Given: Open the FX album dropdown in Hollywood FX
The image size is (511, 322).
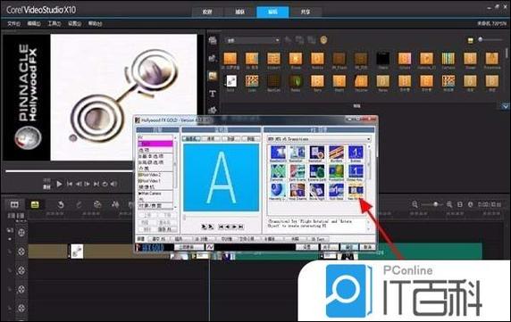Looking at the screenshot, I should (319, 139).
